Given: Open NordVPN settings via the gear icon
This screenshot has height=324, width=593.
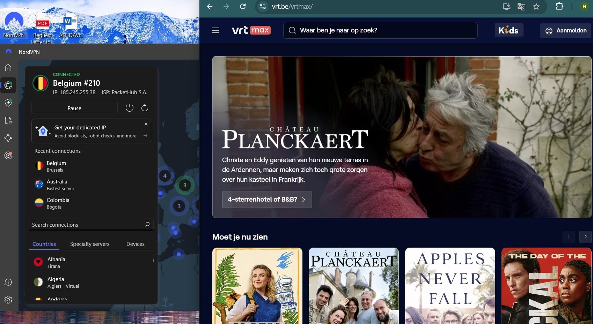Looking at the screenshot, I should click(x=8, y=300).
